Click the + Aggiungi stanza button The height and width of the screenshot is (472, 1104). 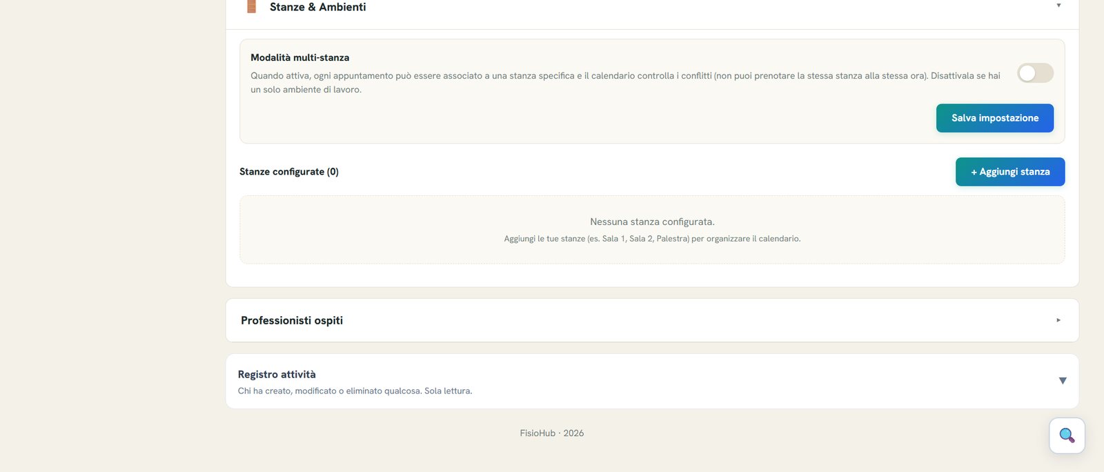pyautogui.click(x=1010, y=172)
